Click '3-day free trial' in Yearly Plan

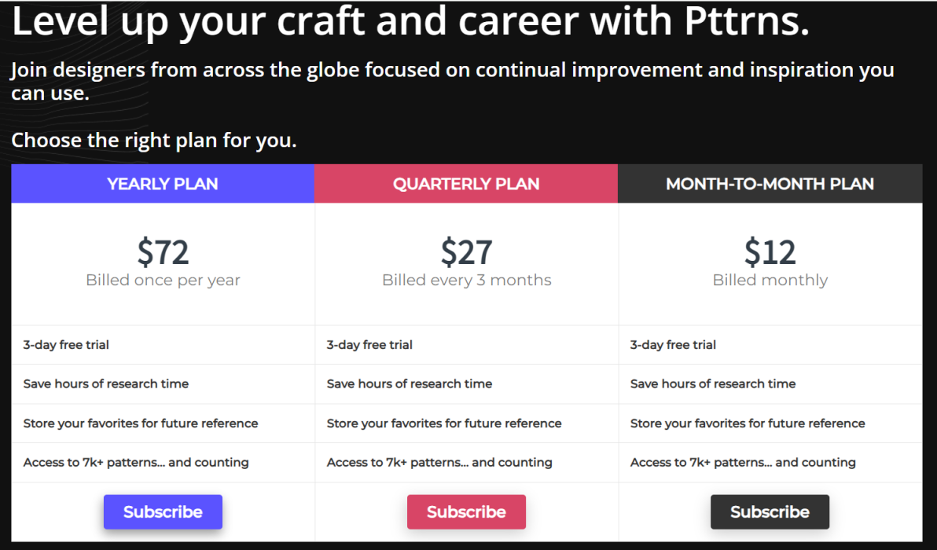tap(66, 345)
